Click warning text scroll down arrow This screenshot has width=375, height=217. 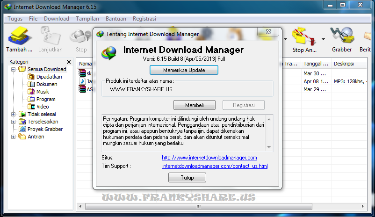(269, 147)
